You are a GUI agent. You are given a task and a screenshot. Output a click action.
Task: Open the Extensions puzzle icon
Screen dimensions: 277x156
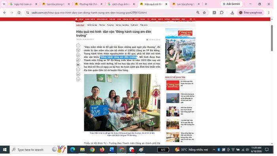pos(222,13)
